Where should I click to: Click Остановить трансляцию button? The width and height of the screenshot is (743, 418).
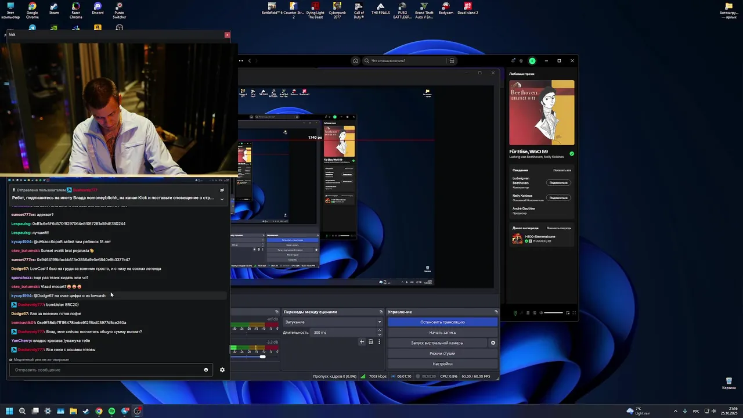click(442, 322)
